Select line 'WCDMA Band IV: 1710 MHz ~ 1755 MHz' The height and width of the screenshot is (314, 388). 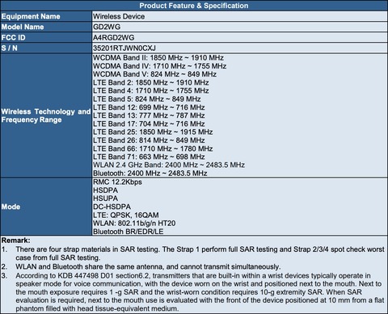(159, 66)
